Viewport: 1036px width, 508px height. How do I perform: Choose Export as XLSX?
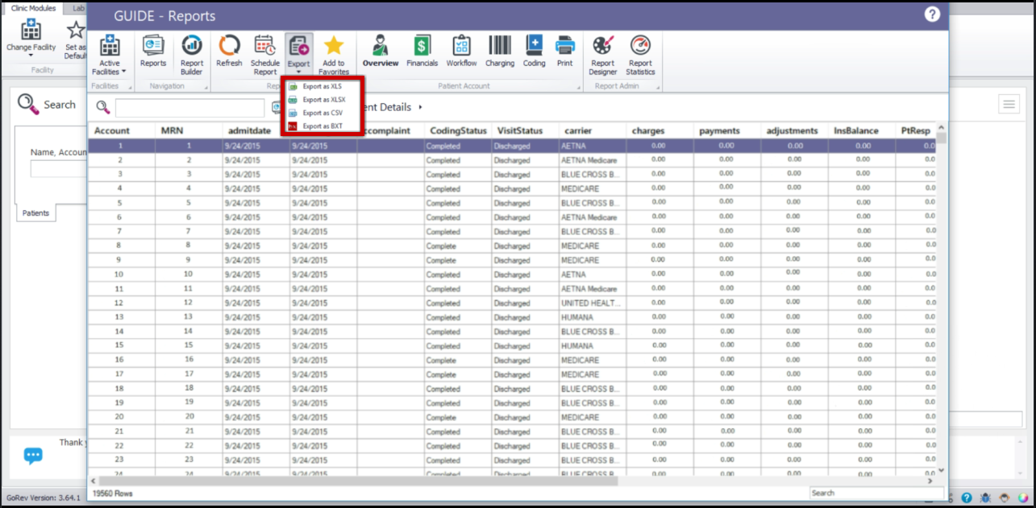click(322, 100)
